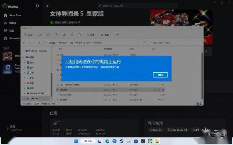The height and width of the screenshot is (145, 233).
Task: Click Explorer navigate forward arrow
Action: (x=30, y=43)
